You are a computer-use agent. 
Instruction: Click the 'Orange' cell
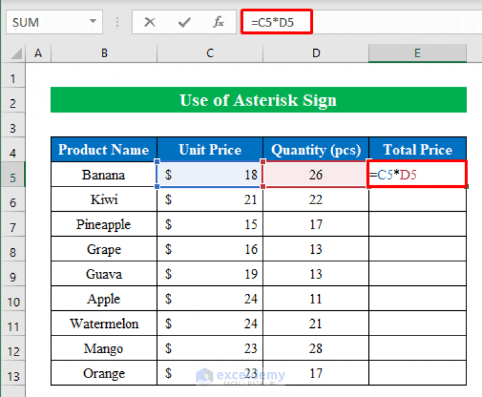[x=104, y=373]
